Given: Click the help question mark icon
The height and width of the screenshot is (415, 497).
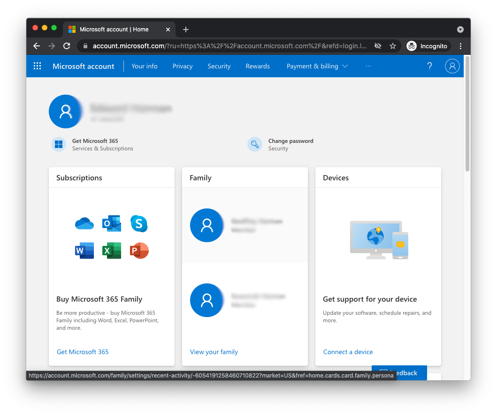Looking at the screenshot, I should (x=429, y=66).
